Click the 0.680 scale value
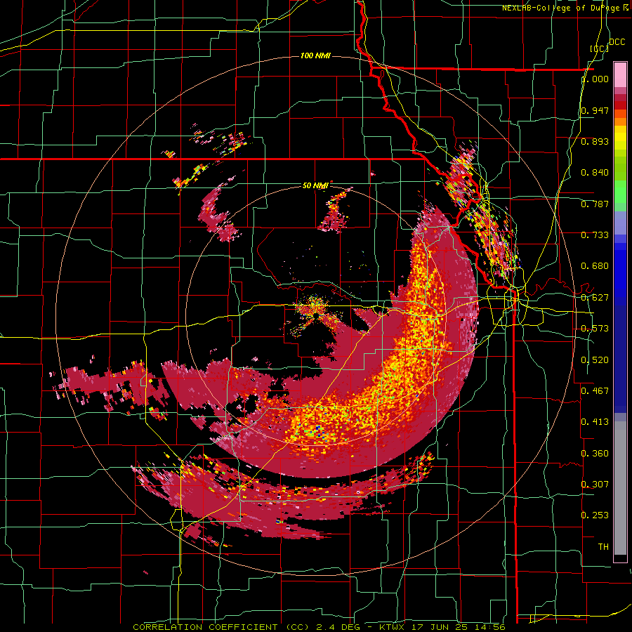632x632 pixels. click(595, 266)
